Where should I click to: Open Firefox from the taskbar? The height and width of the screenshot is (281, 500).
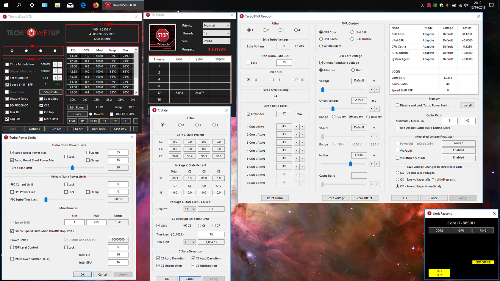(x=96, y=5)
